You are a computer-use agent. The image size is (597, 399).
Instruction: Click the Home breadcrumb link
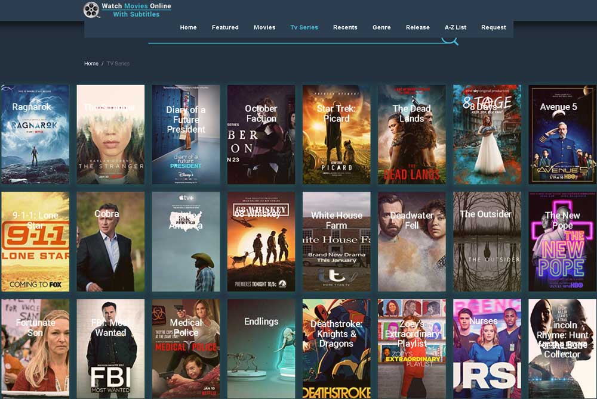pyautogui.click(x=91, y=63)
